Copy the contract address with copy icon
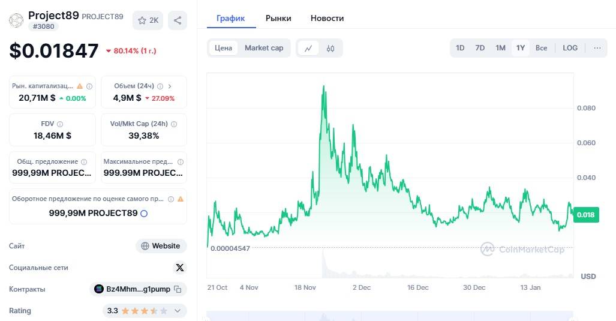616x321 pixels. 178,289
